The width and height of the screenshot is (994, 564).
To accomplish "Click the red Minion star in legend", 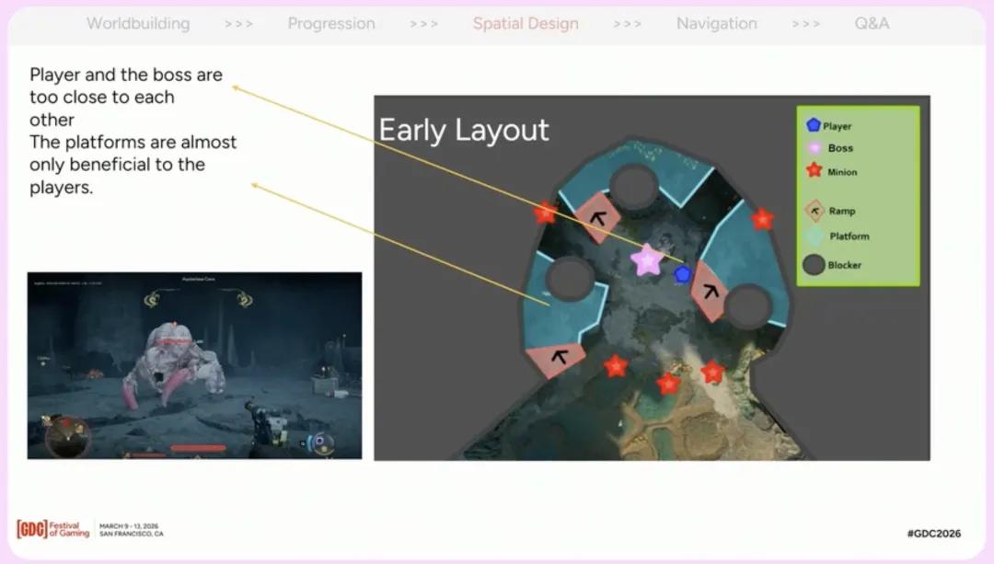I will (814, 170).
